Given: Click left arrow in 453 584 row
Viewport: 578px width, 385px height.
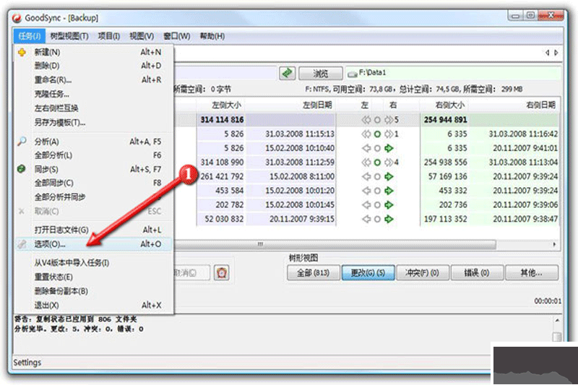Looking at the screenshot, I should (x=366, y=191).
